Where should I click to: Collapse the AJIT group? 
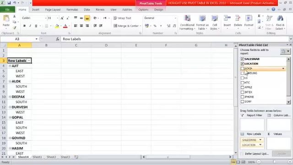pyautogui.click(x=10, y=66)
